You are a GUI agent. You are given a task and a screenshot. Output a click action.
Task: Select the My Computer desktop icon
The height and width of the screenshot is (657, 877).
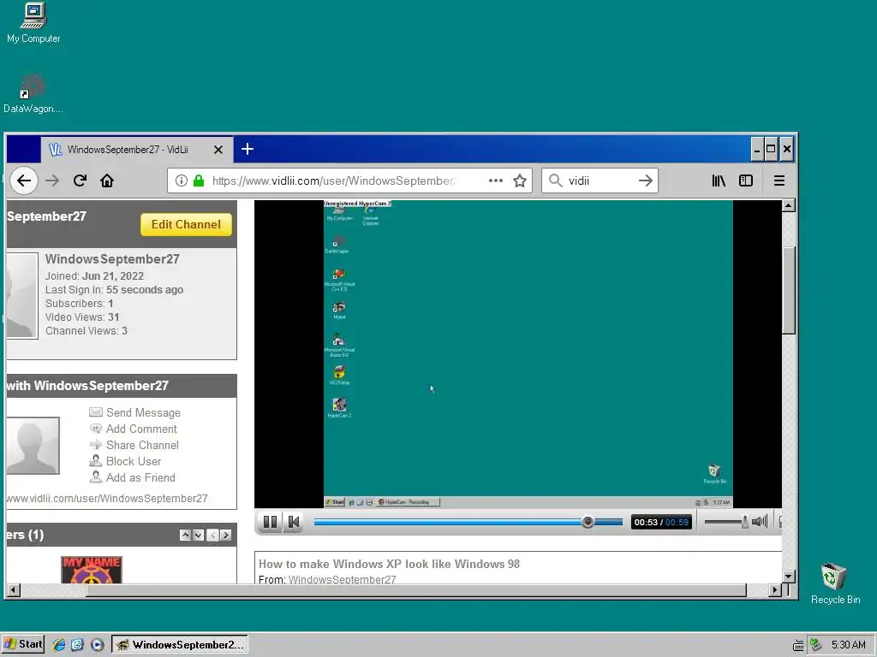33,23
